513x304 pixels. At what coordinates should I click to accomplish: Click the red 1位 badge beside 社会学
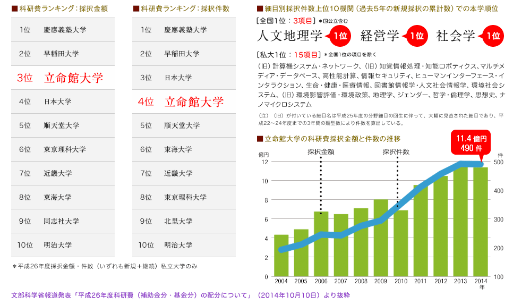click(493, 36)
